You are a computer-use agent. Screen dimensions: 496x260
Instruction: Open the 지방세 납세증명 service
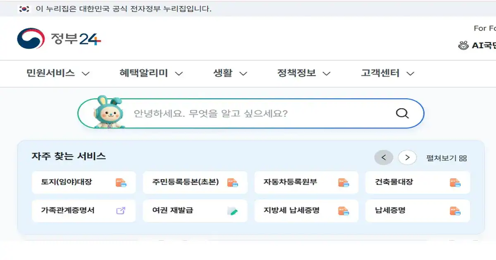click(306, 211)
